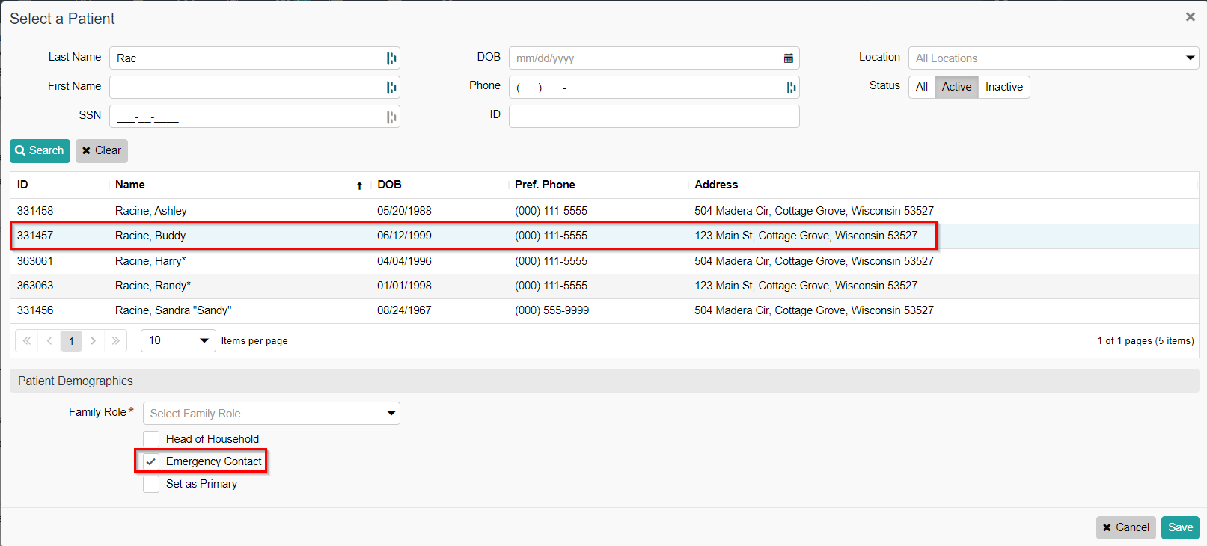Image resolution: width=1207 pixels, height=546 pixels.
Task: Go to the next results page
Action: (94, 341)
